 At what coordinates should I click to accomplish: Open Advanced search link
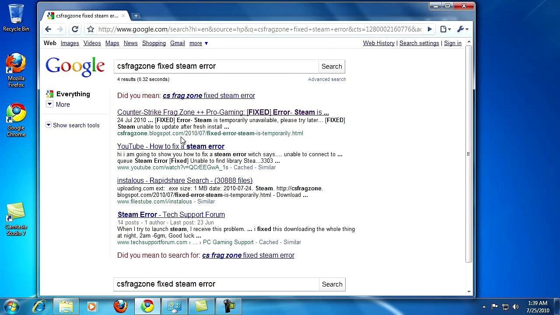pos(327,79)
